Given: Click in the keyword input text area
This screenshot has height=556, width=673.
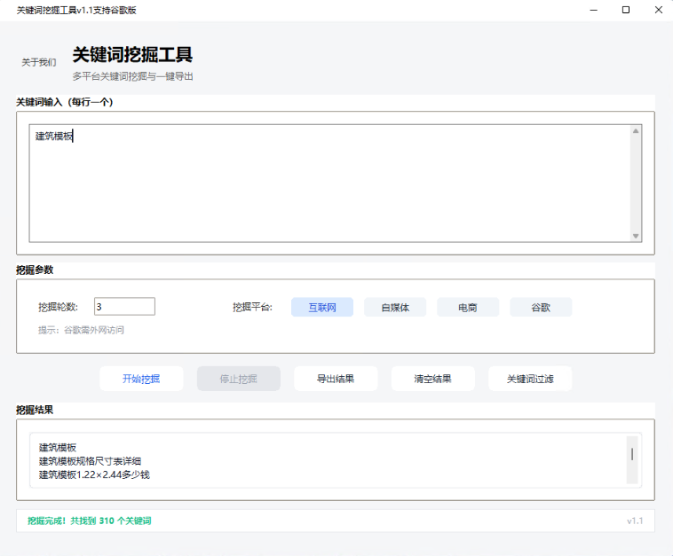Looking at the screenshot, I should 329,183.
